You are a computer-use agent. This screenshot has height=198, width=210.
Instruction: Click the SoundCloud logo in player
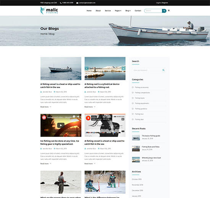[x=119, y=117]
